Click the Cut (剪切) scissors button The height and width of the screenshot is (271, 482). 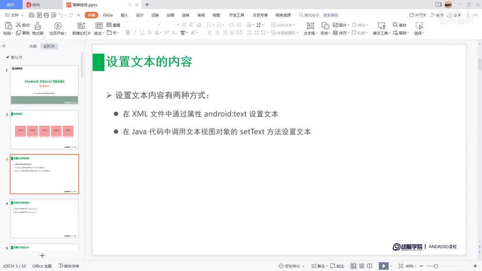23,25
